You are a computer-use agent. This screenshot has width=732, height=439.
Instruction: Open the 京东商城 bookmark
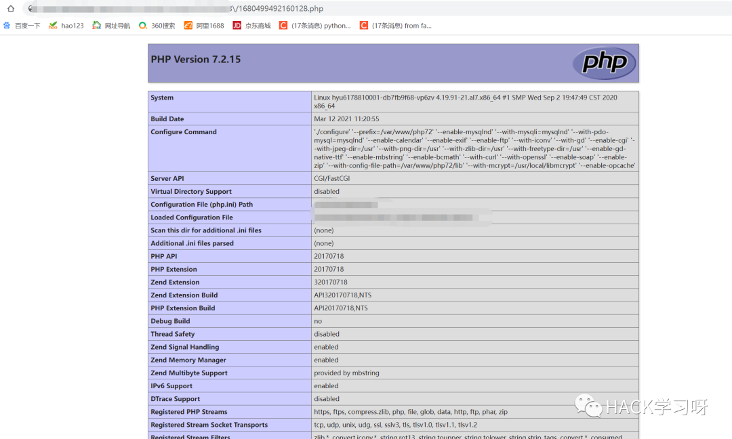click(x=251, y=26)
